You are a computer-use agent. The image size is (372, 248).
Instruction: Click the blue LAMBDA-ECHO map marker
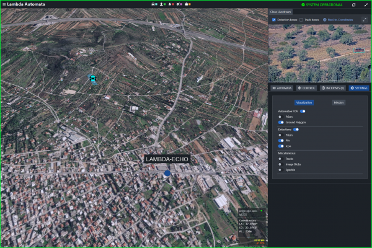tap(167, 174)
